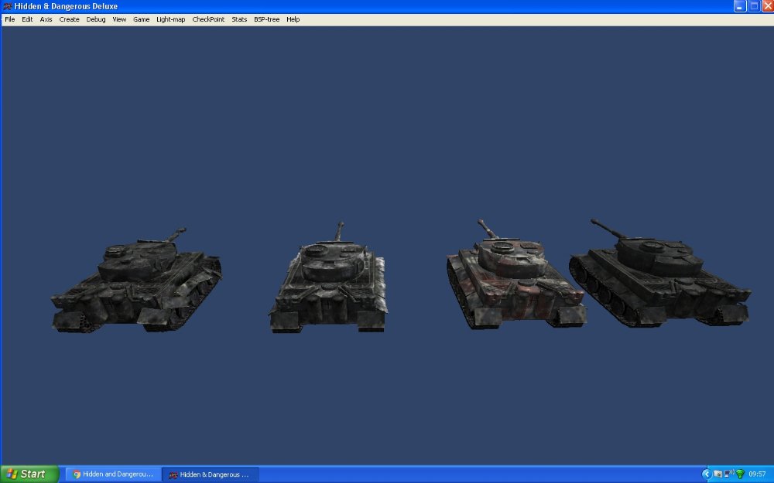Open the Help menu
Viewport: 774px width, 483px height.
click(x=292, y=19)
